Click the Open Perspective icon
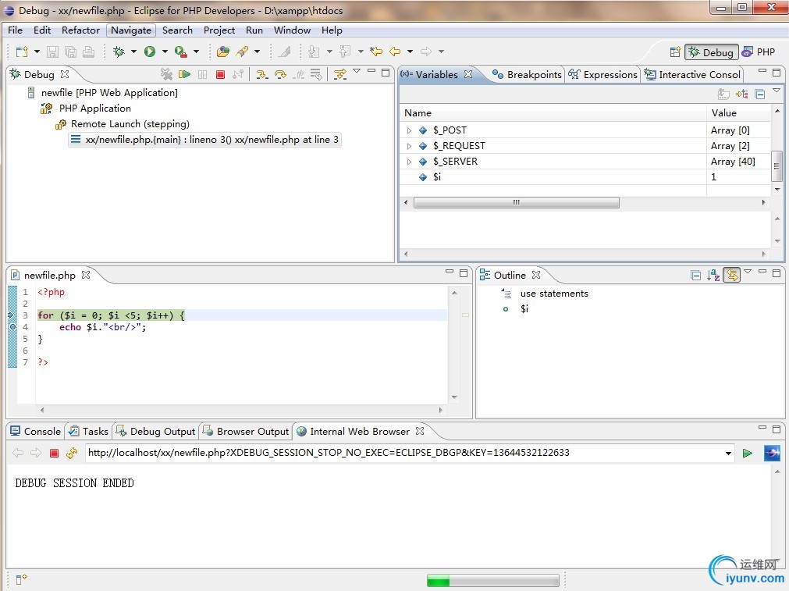The height and width of the screenshot is (591, 789). (x=675, y=52)
